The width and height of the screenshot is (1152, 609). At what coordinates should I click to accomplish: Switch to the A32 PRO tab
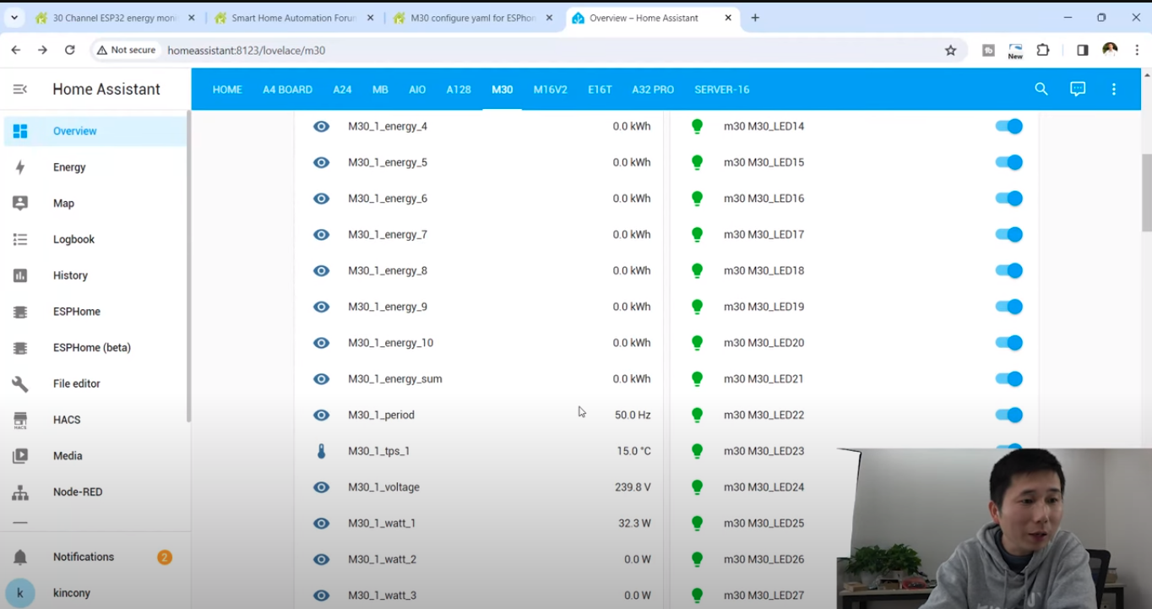click(653, 90)
